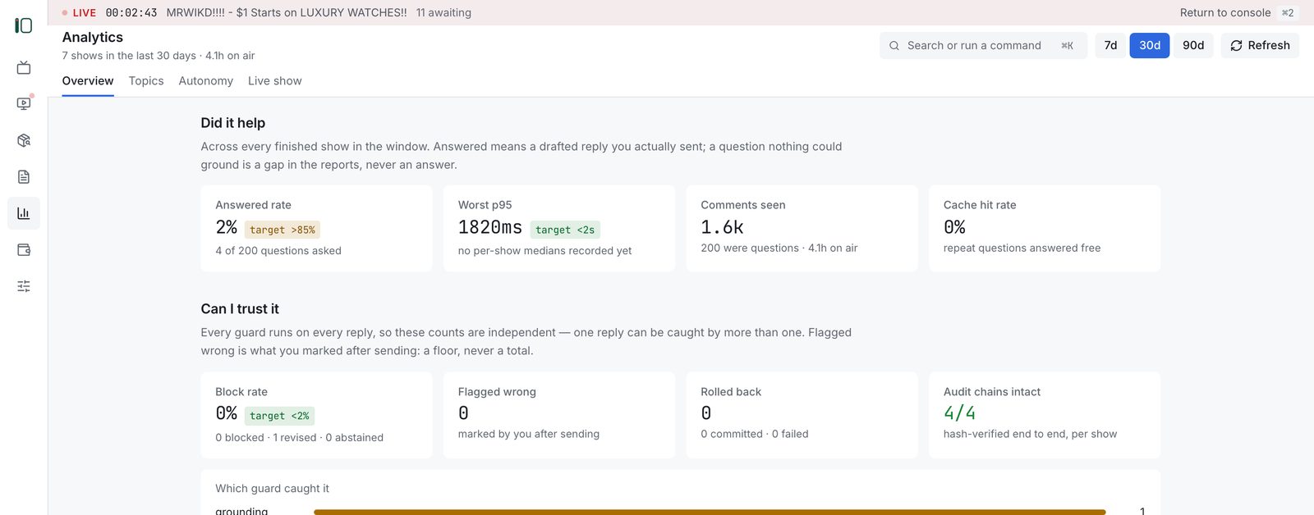The height and width of the screenshot is (515, 1314).
Task: Select the 90d time range
Action: [x=1193, y=45]
